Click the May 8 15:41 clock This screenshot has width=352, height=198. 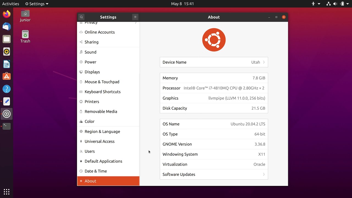click(x=182, y=4)
